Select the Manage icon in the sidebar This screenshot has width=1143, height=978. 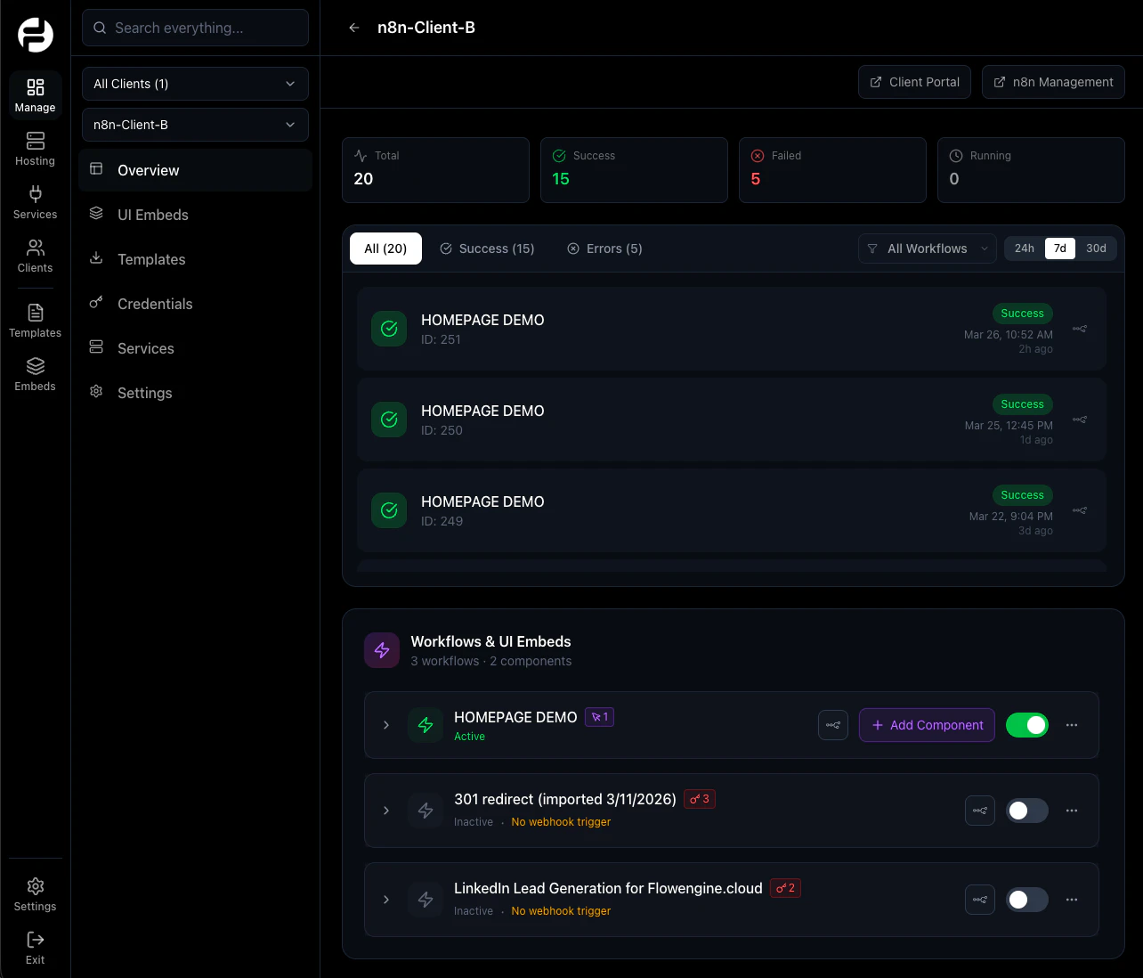point(35,94)
